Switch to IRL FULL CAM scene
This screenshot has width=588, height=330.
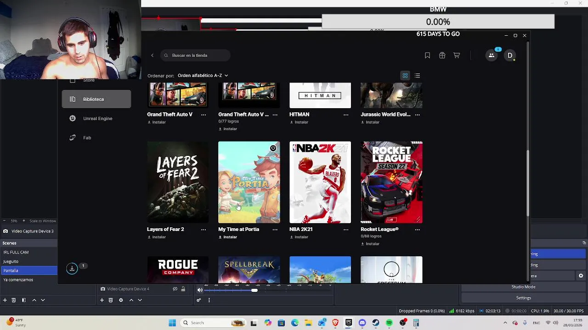click(x=28, y=252)
